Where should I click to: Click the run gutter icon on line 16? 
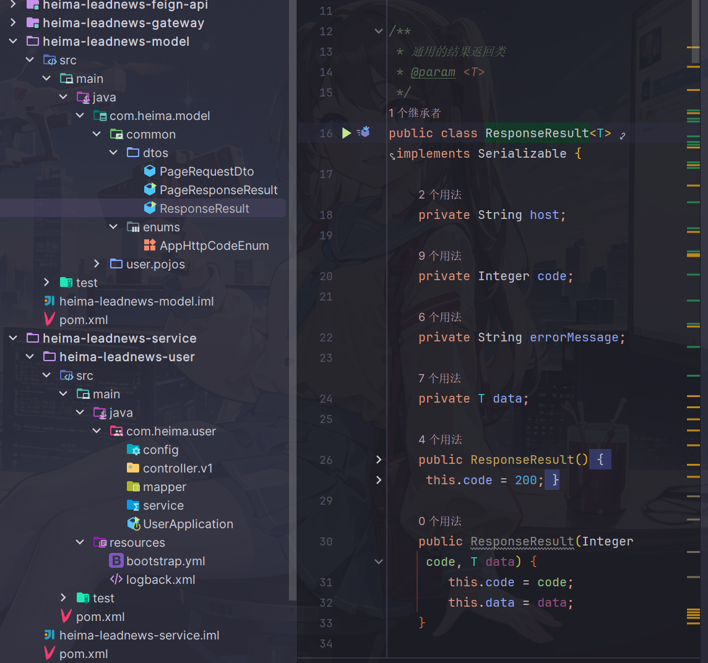pyautogui.click(x=347, y=133)
